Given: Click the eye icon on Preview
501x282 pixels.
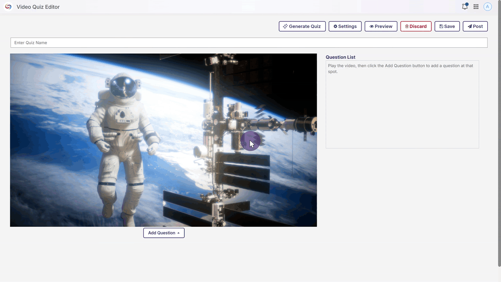Looking at the screenshot, I should [x=371, y=26].
